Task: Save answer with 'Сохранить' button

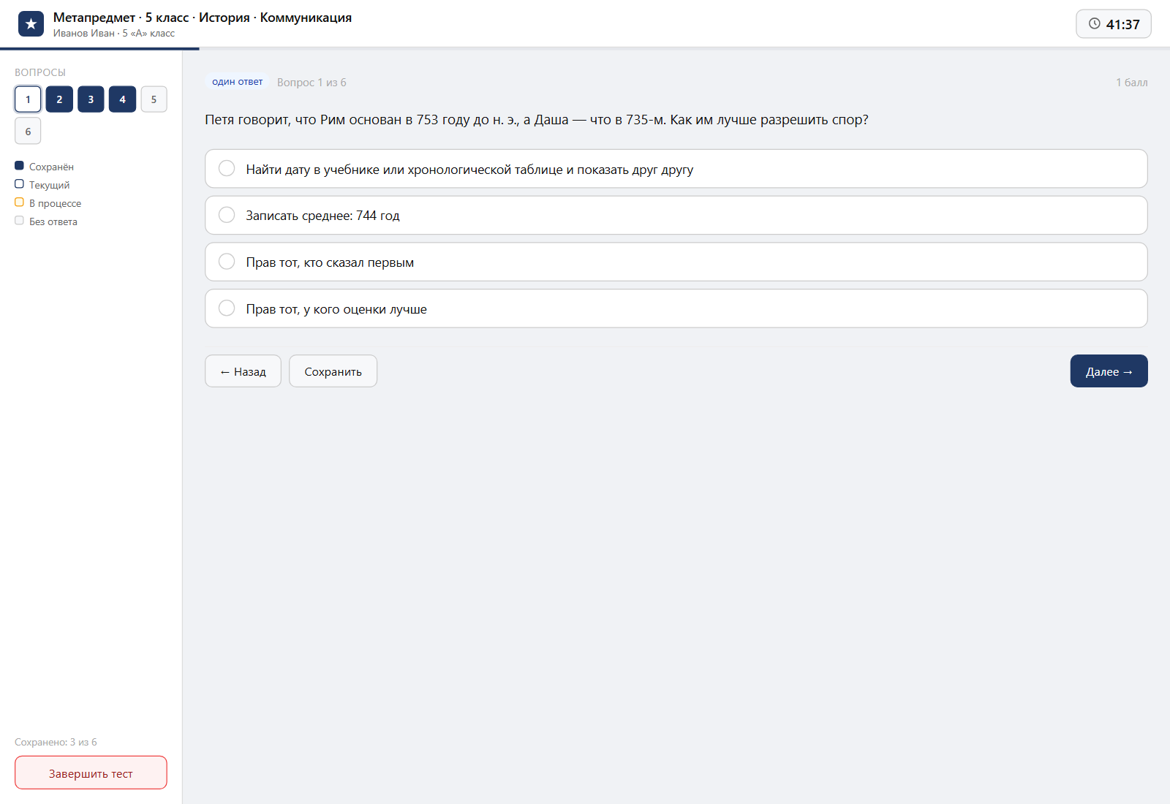Action: (x=333, y=371)
